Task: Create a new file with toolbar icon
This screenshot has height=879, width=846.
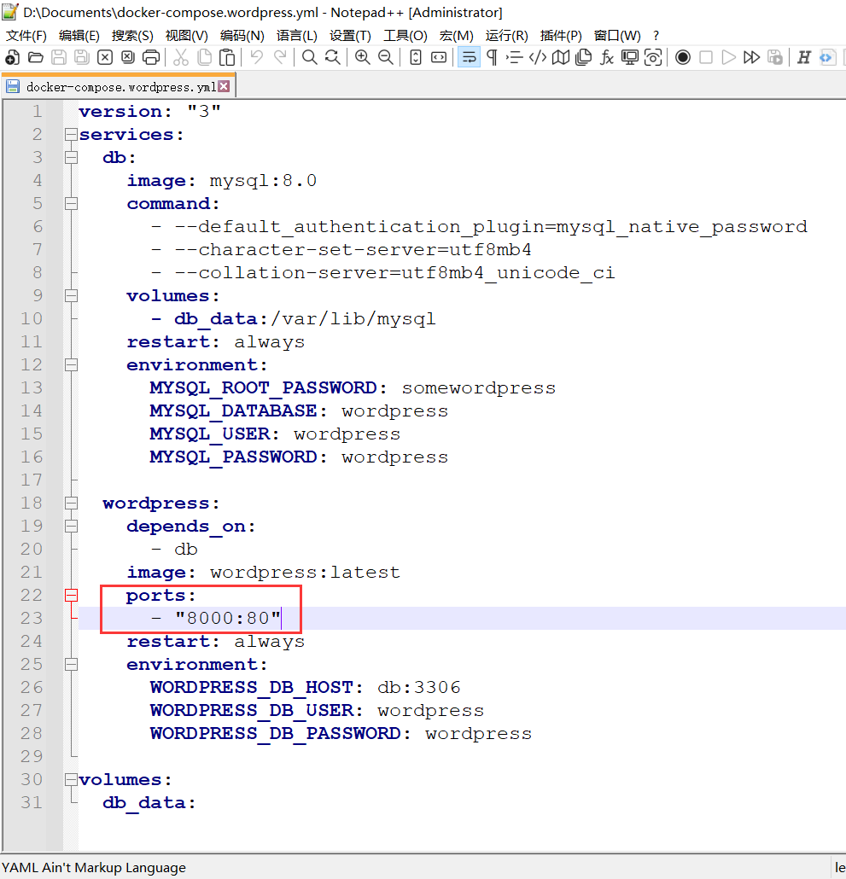Action: [x=12, y=57]
